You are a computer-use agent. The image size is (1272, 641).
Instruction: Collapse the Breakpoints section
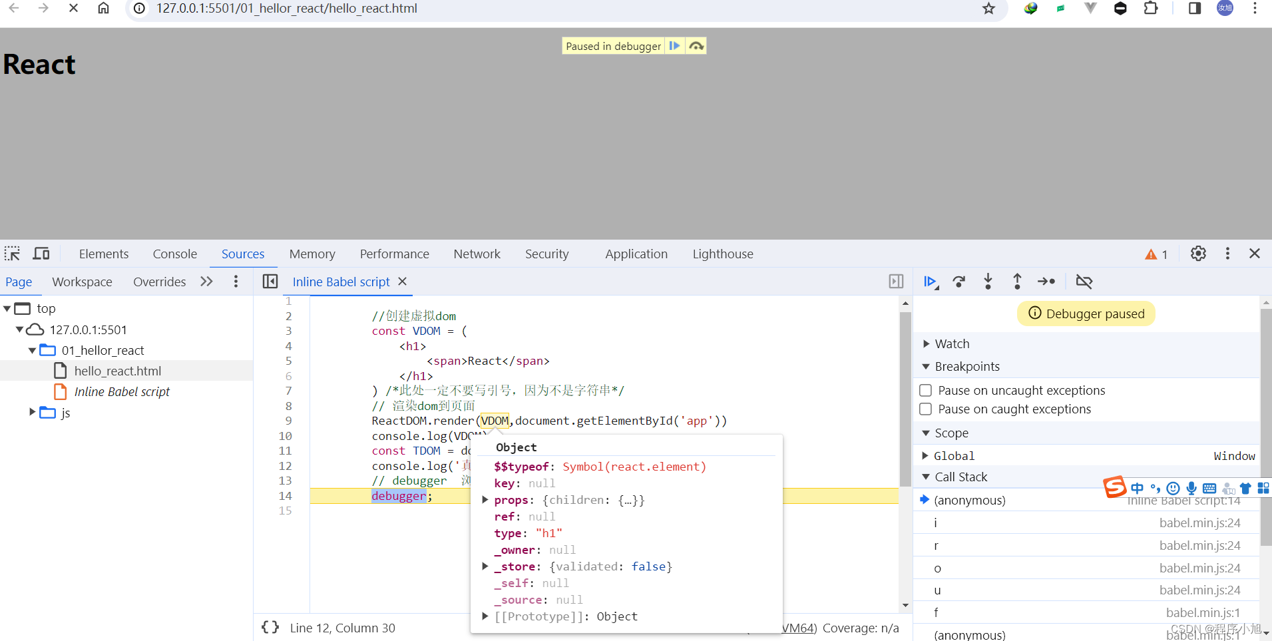click(x=926, y=367)
